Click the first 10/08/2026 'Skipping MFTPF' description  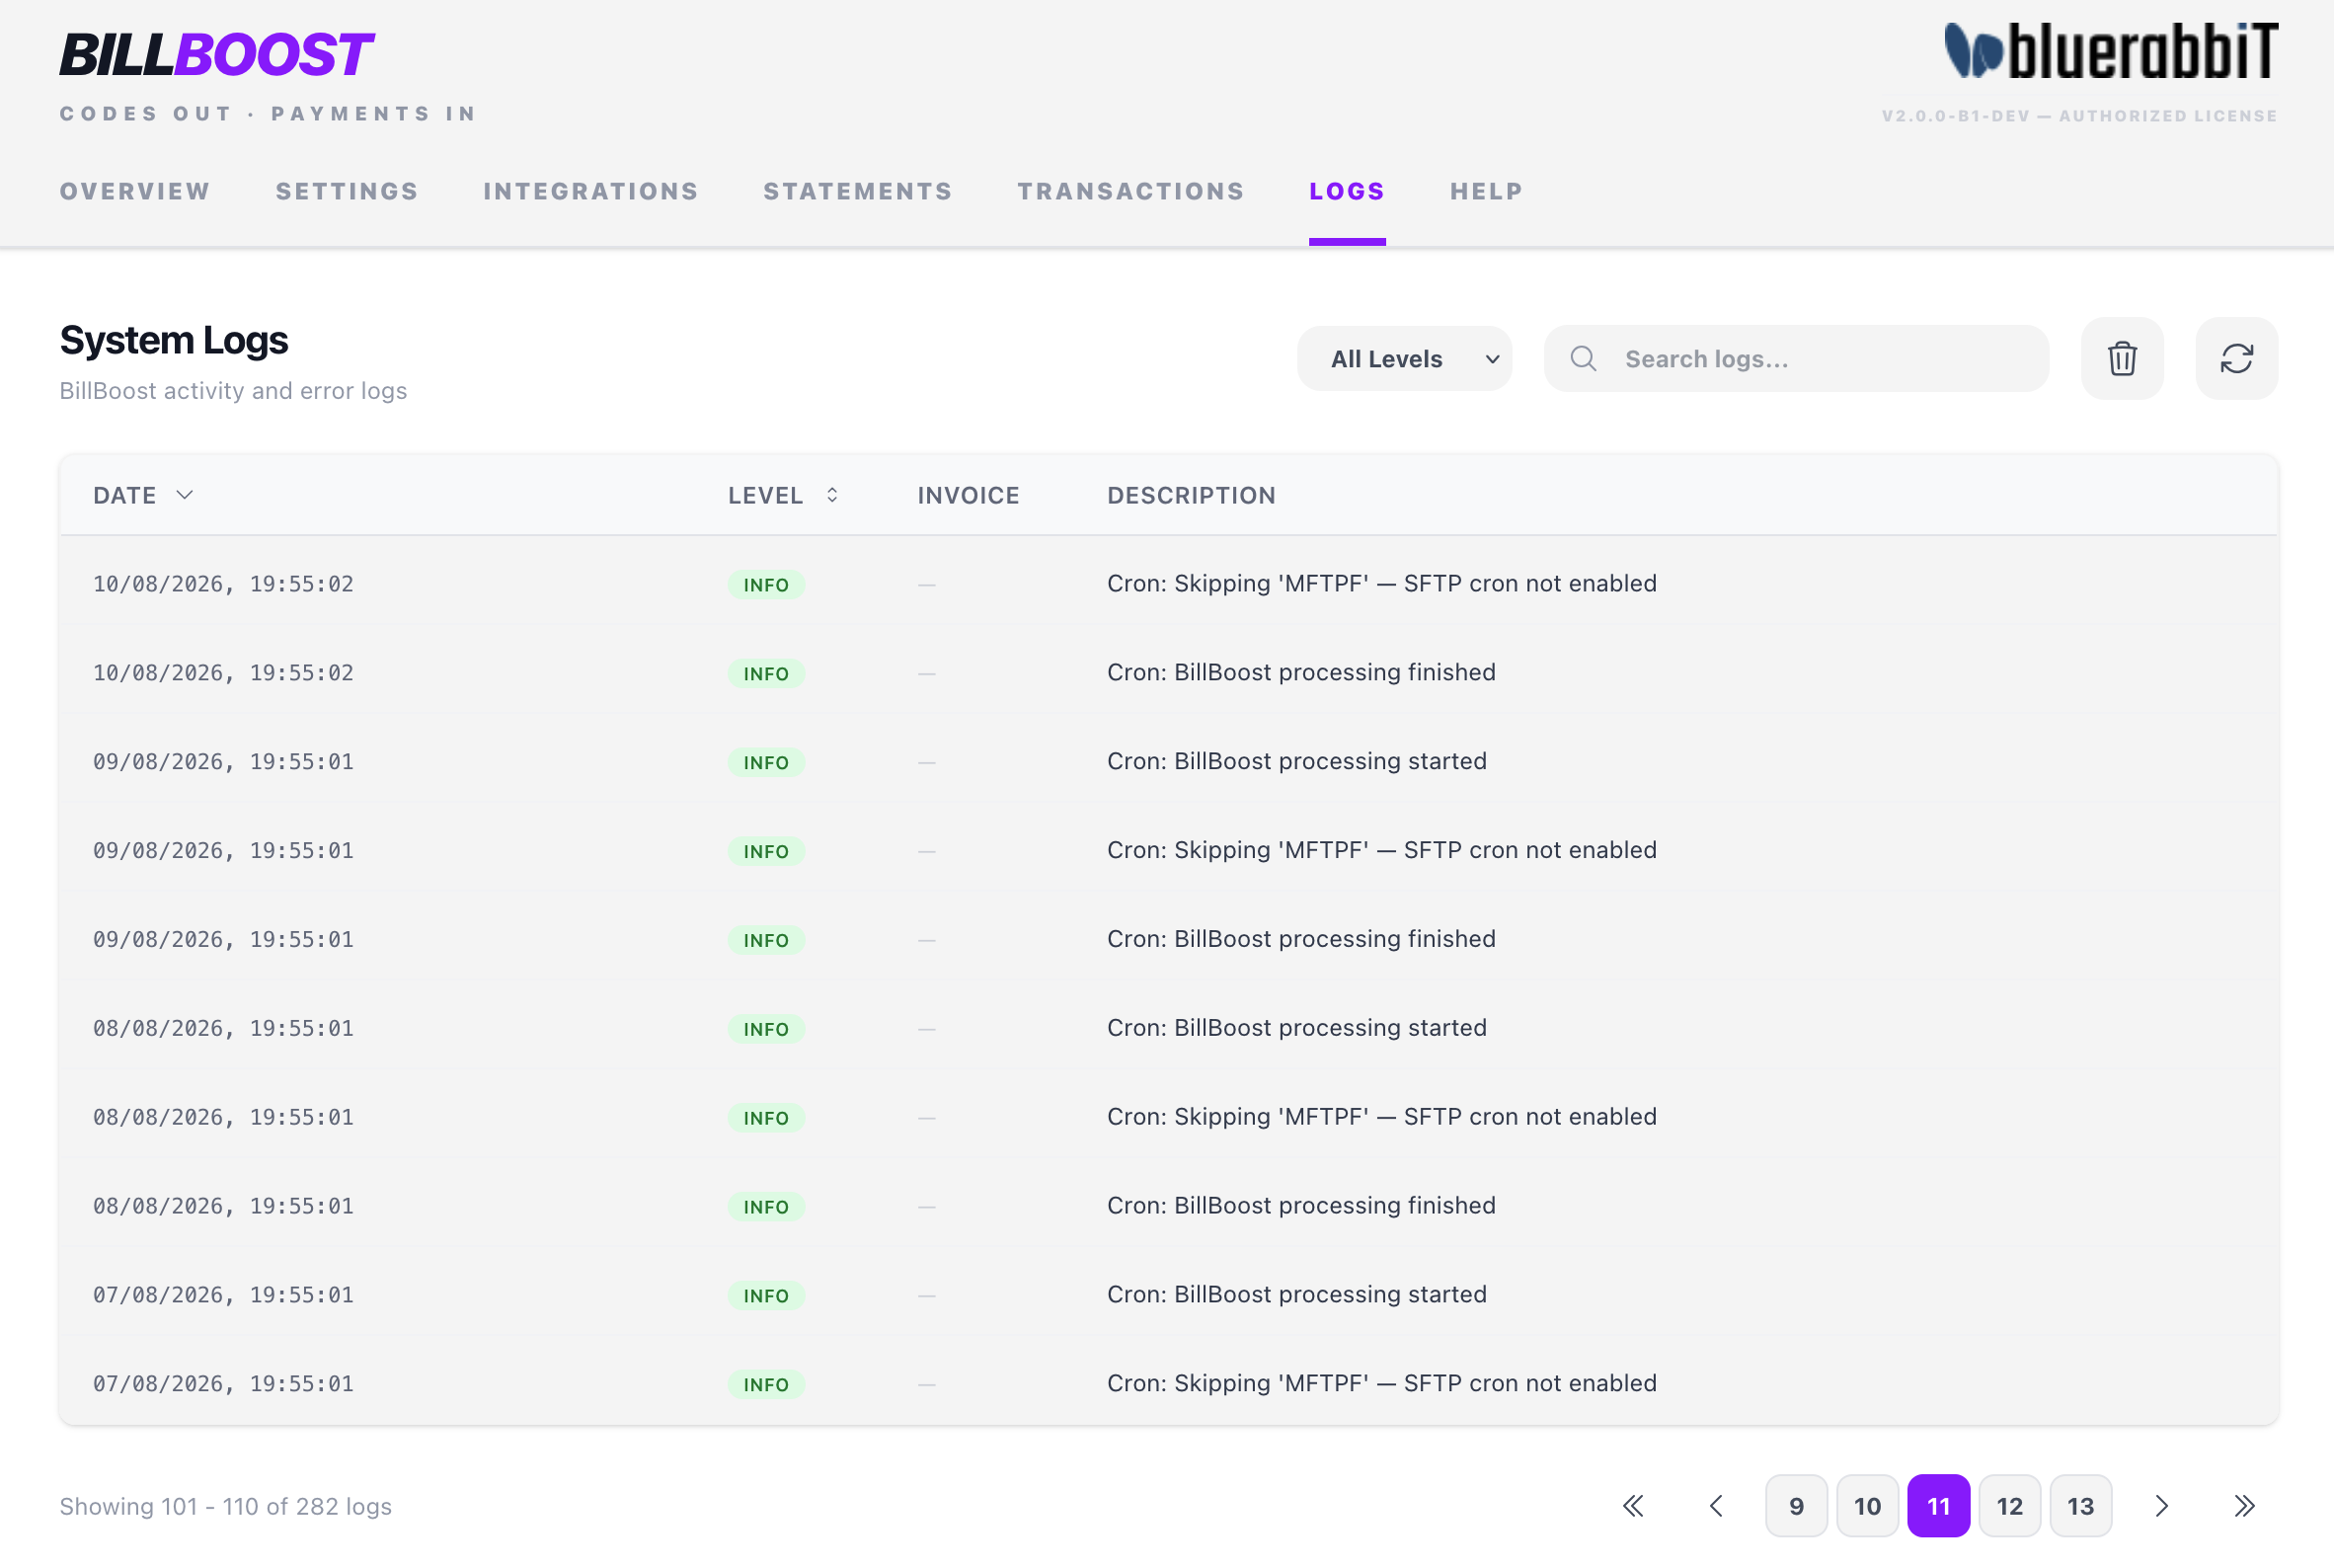[1381, 583]
